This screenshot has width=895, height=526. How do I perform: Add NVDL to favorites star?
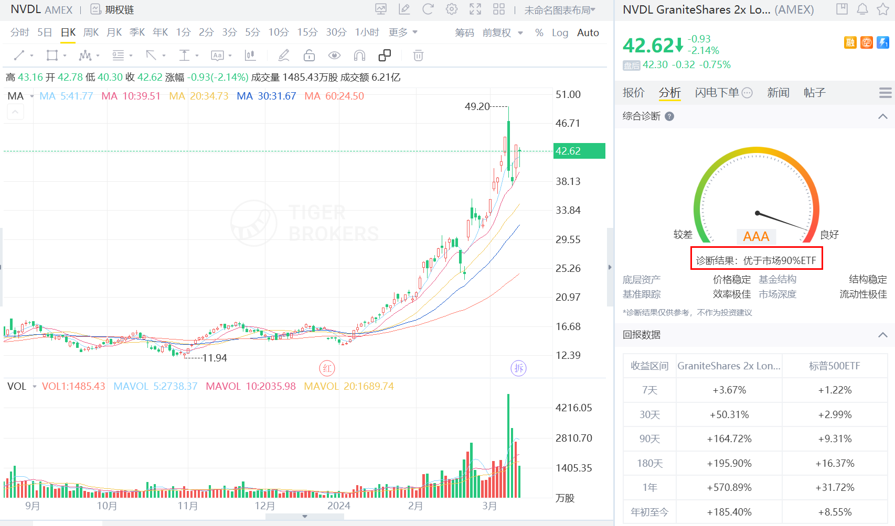tap(883, 9)
